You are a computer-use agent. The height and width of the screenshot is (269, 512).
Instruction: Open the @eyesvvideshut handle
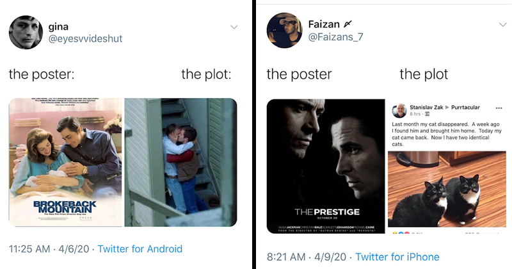point(84,38)
